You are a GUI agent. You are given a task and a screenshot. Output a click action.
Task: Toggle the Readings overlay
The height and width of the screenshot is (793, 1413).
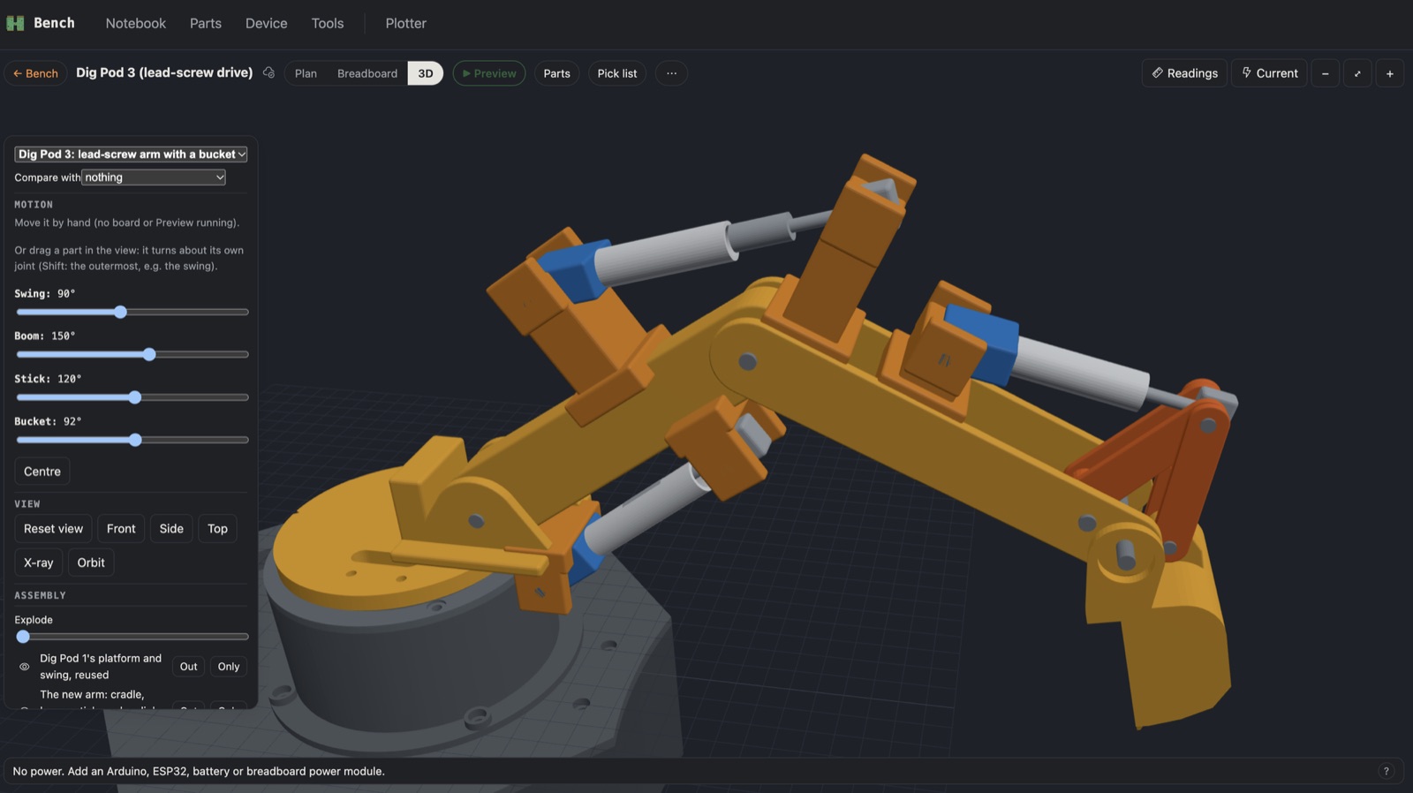[1184, 73]
